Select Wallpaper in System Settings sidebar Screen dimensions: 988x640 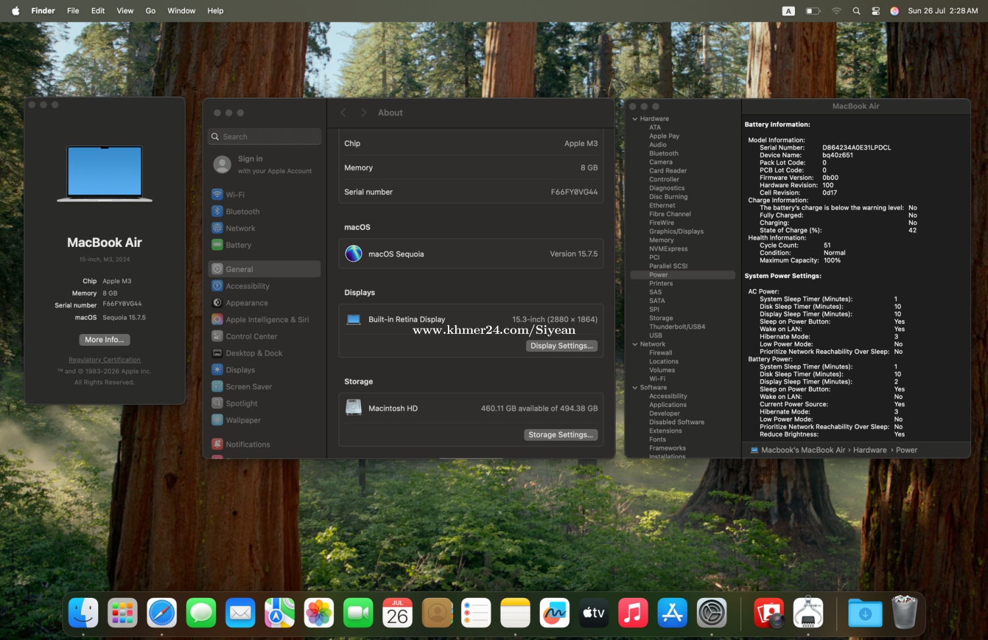pos(264,420)
